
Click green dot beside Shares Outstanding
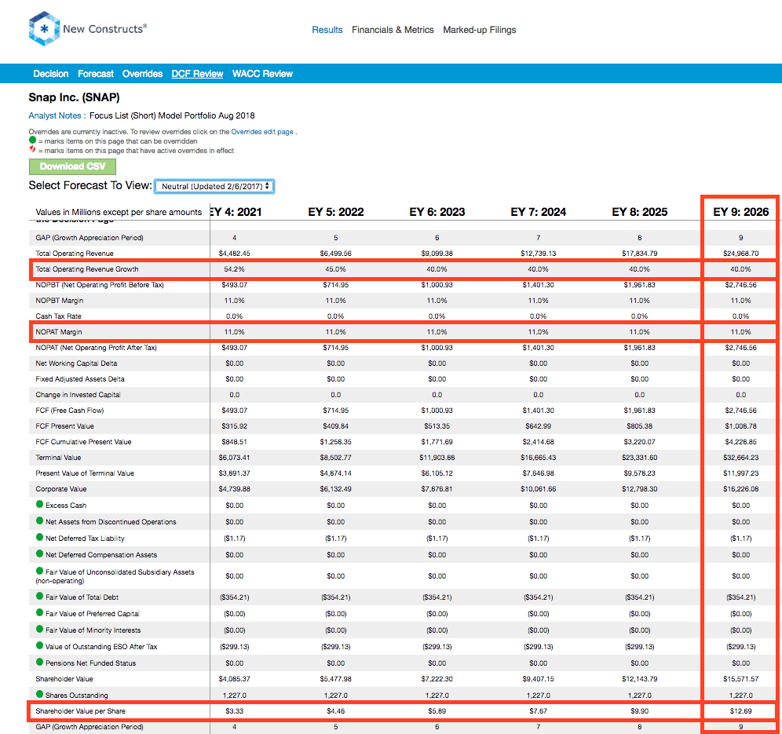(39, 694)
